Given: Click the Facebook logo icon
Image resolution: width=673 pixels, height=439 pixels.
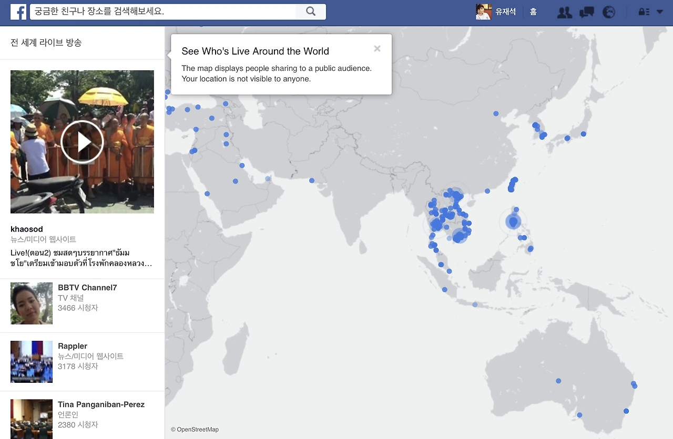Looking at the screenshot, I should pyautogui.click(x=18, y=12).
